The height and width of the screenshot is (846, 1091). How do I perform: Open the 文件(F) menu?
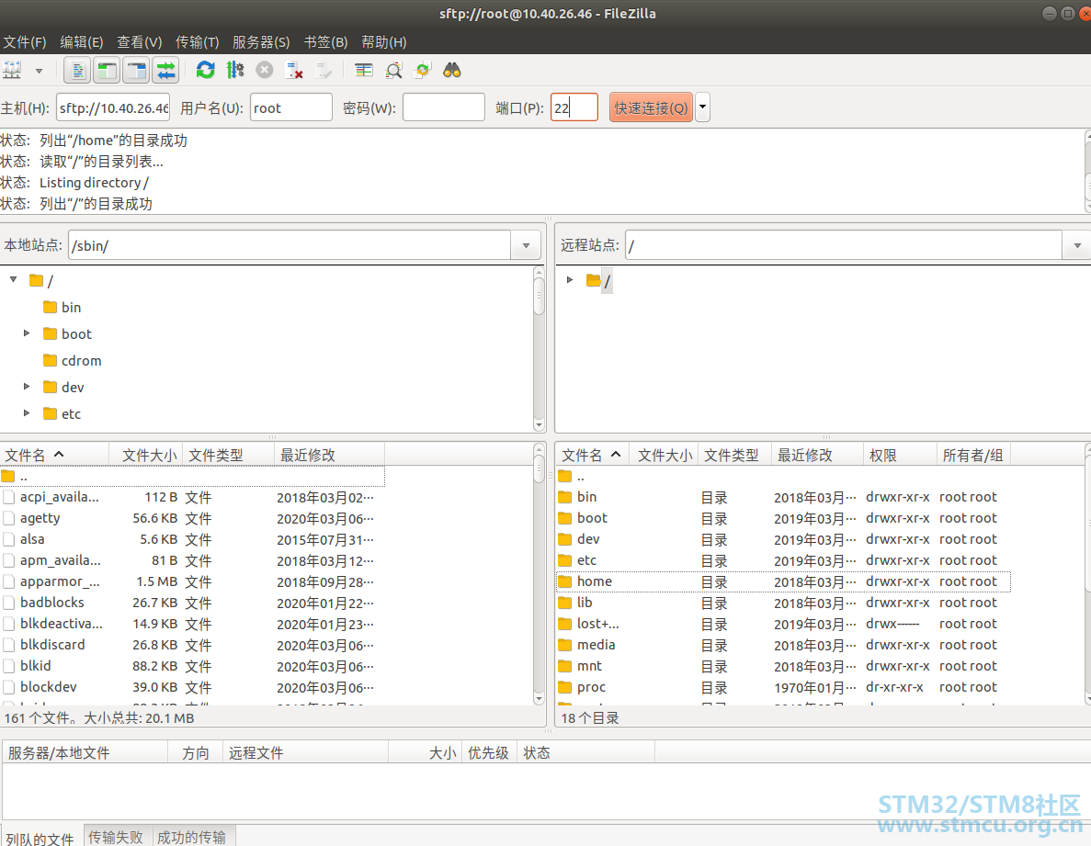[x=25, y=42]
